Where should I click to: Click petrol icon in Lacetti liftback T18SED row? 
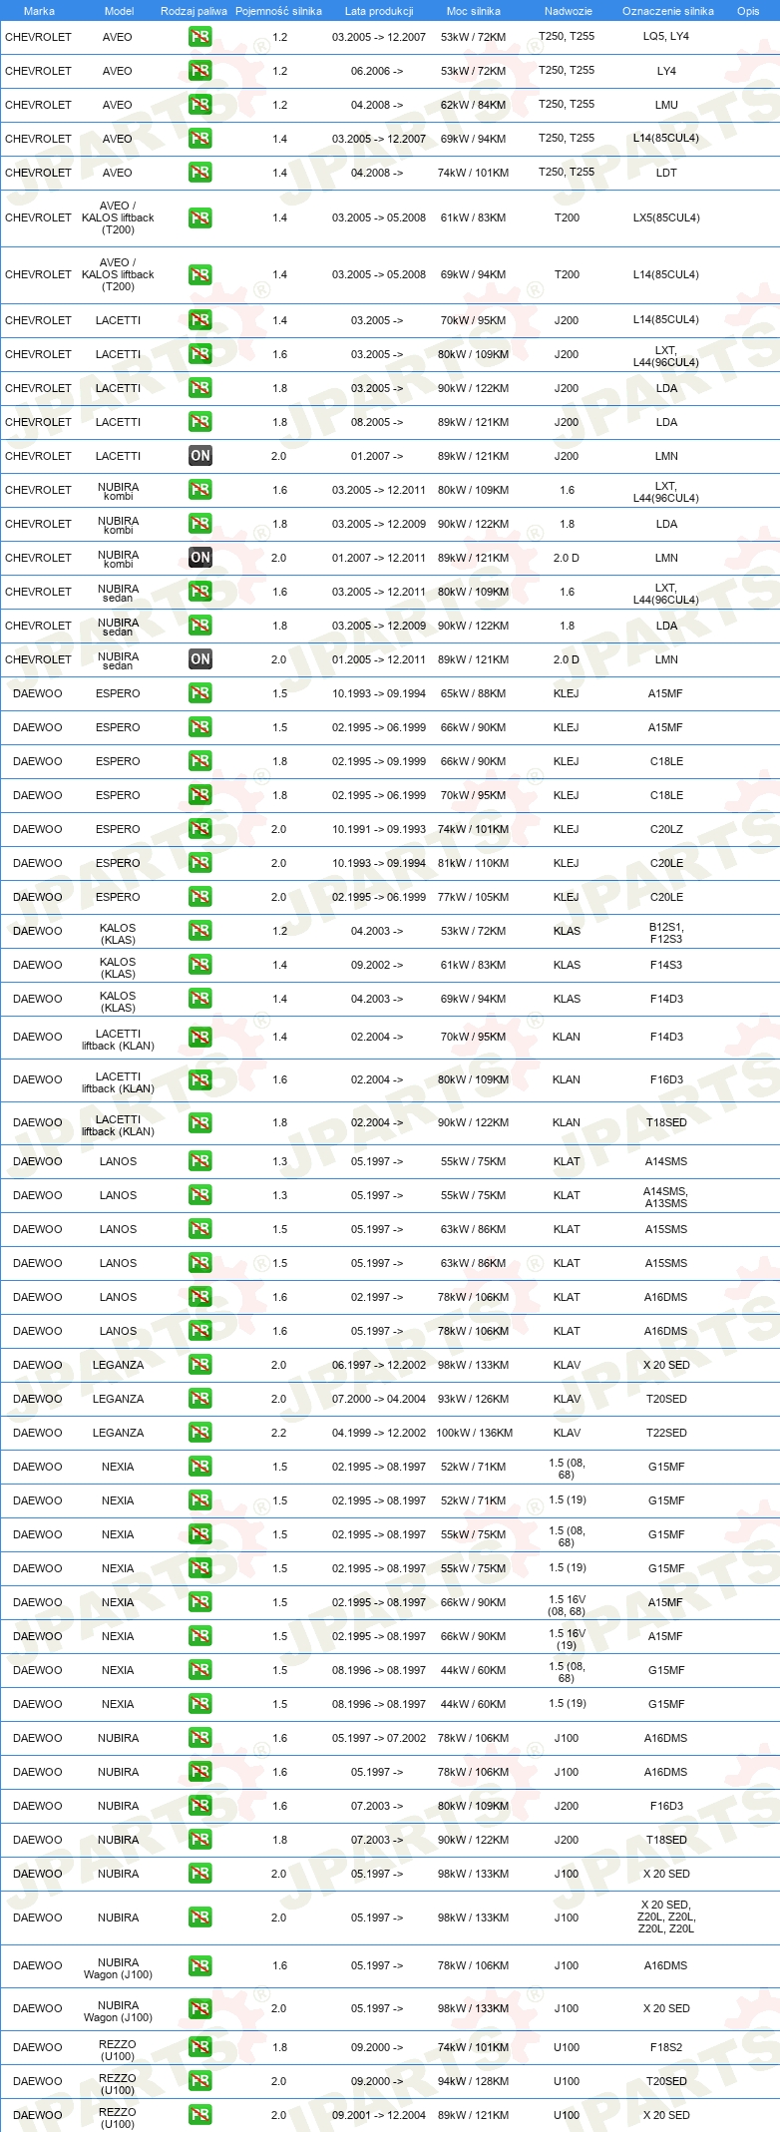point(200,1122)
